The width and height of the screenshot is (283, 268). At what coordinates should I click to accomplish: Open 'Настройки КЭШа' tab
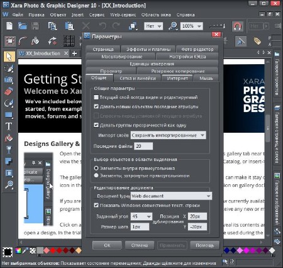point(187,57)
